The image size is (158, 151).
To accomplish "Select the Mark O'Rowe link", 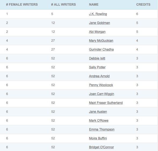I will click(99, 121).
